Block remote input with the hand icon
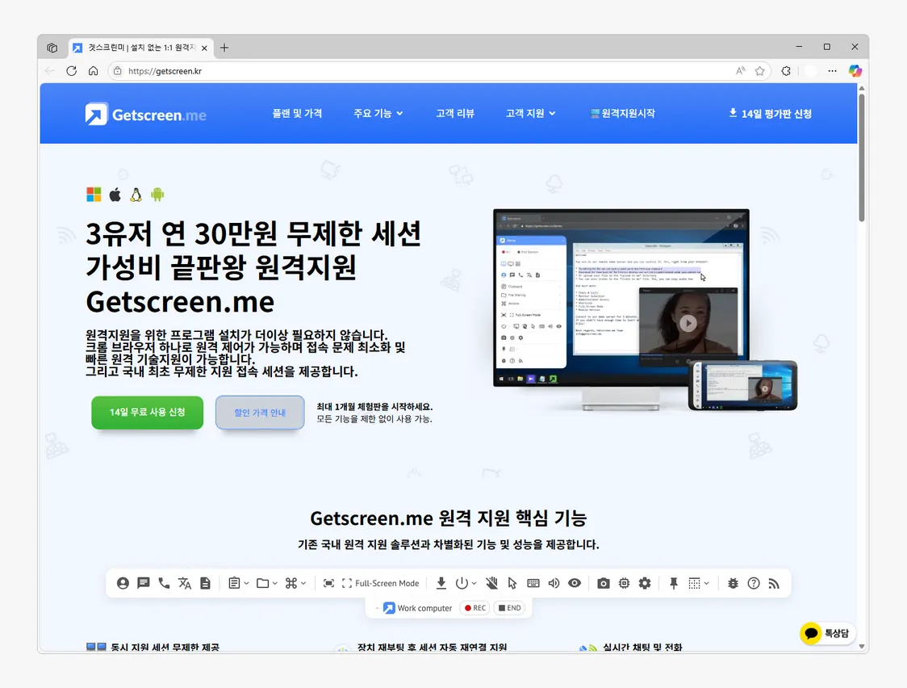 pos(491,583)
